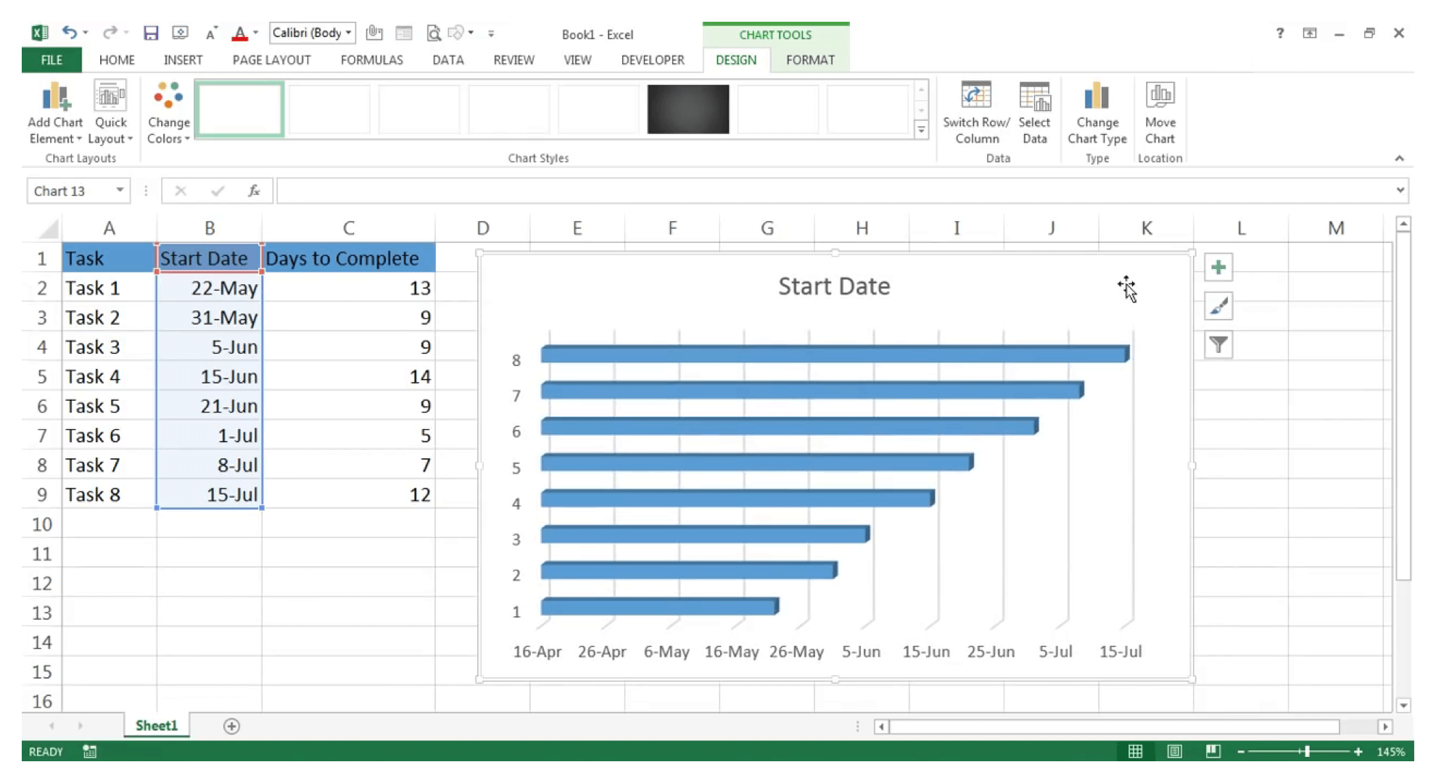Click the Chart Styles black swatch
The width and height of the screenshot is (1436, 783).
pos(687,109)
